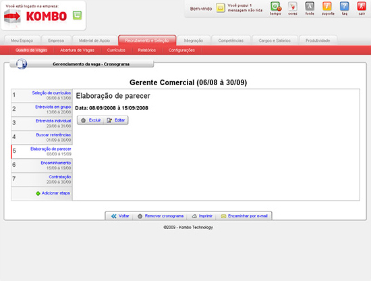The image size is (371, 281).
Task: Open the unread message envelope icon
Action: [x=221, y=8]
